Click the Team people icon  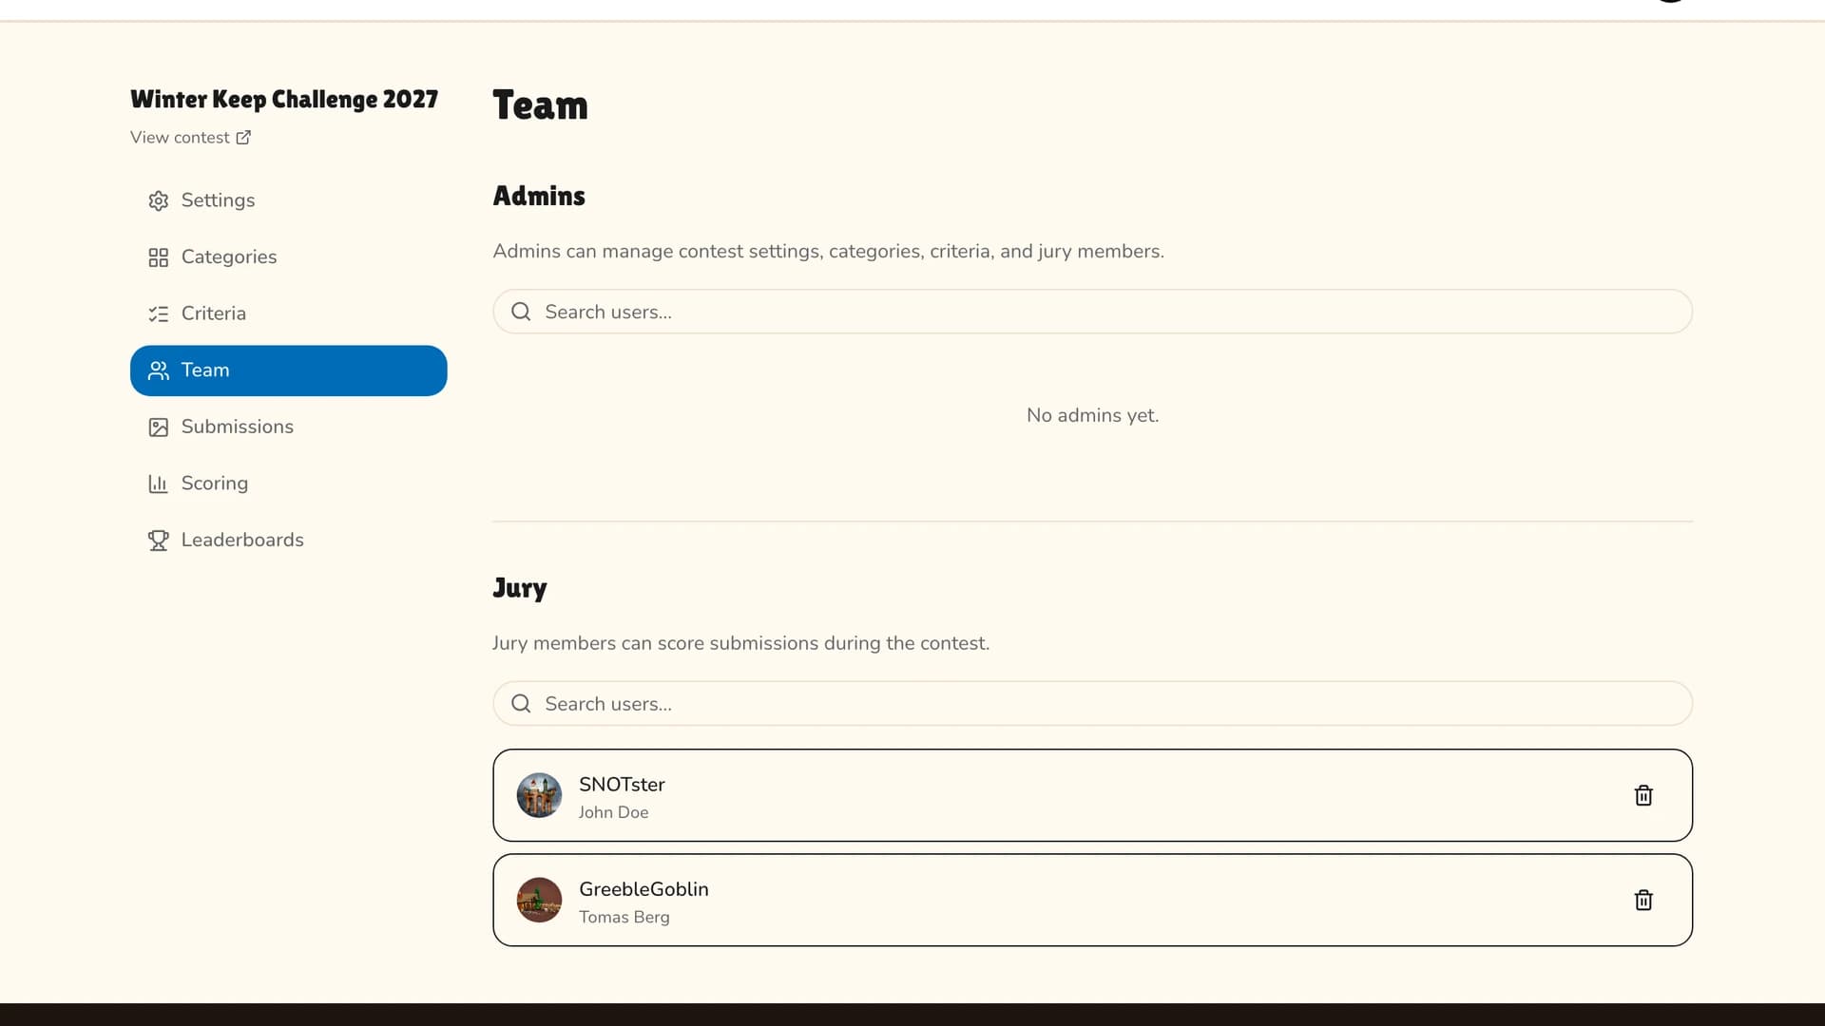[x=158, y=370]
